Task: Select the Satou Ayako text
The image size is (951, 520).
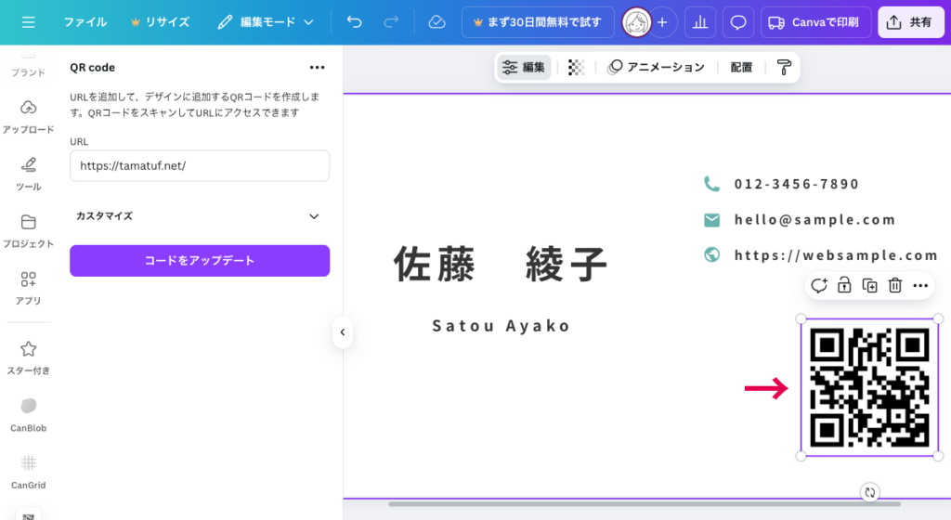Action: pyautogui.click(x=501, y=326)
